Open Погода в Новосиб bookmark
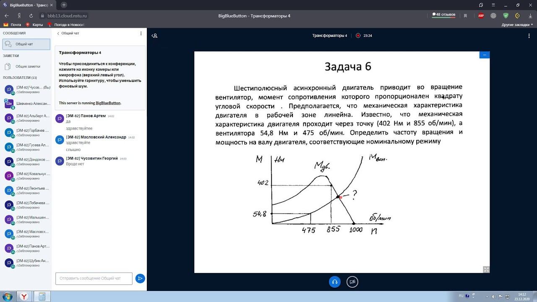The image size is (537, 302). (x=66, y=25)
